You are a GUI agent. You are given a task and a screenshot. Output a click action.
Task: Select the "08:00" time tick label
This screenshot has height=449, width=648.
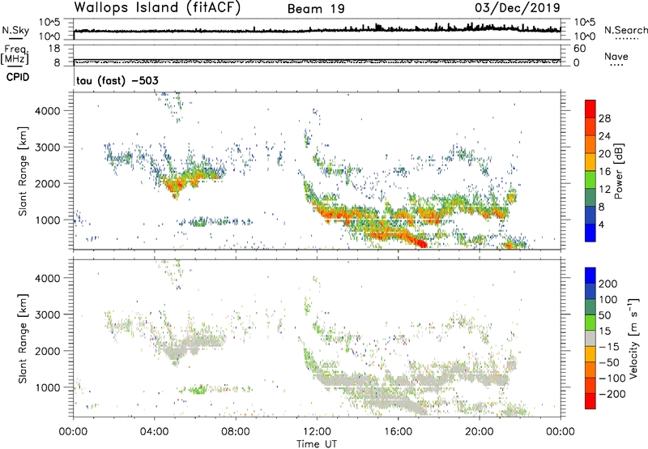(x=236, y=432)
